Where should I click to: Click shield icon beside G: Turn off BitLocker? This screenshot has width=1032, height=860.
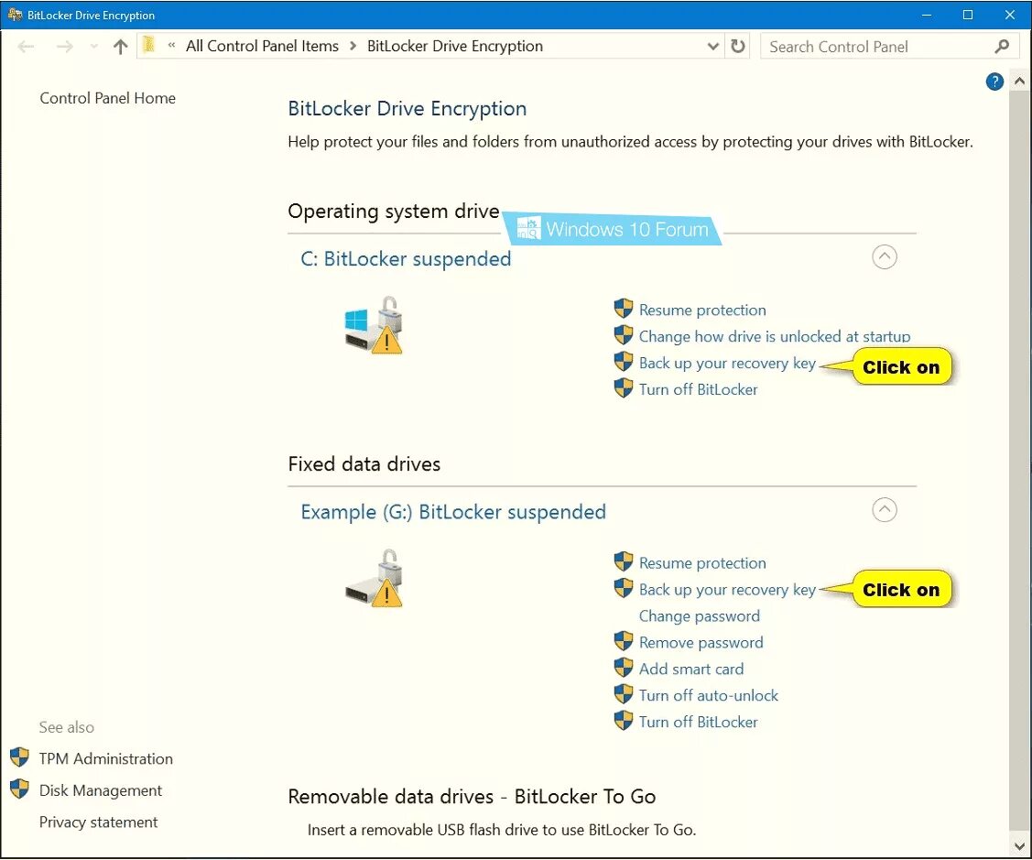pyautogui.click(x=624, y=720)
